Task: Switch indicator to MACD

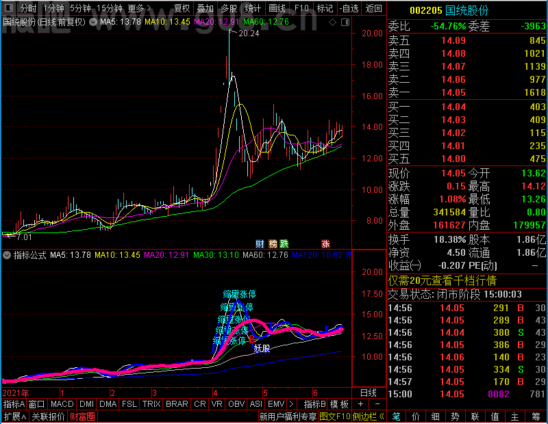Action: click(62, 404)
